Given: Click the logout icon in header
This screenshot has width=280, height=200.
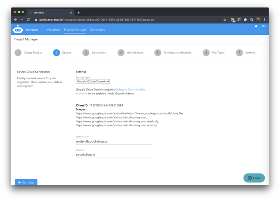Looking at the screenshot, I should 264,26.
